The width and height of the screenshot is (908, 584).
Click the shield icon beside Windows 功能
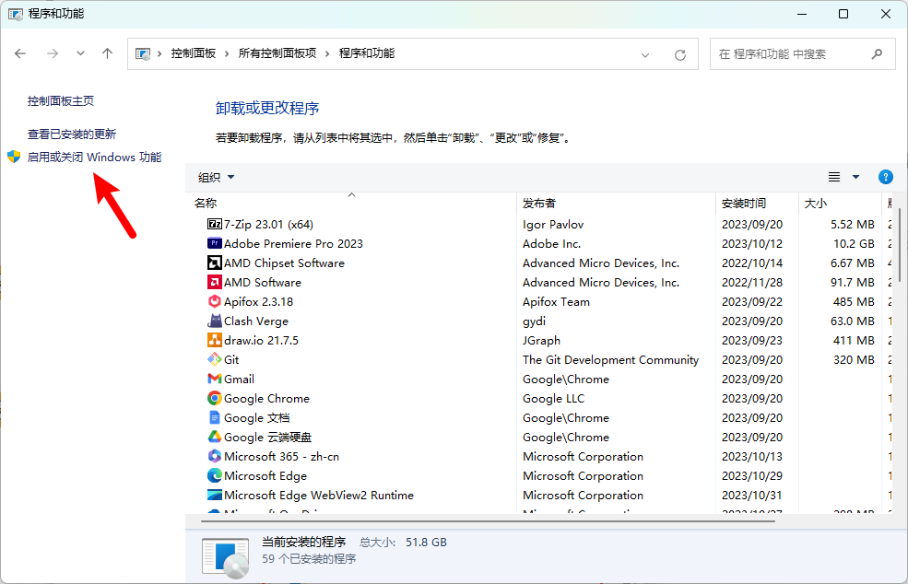[14, 157]
